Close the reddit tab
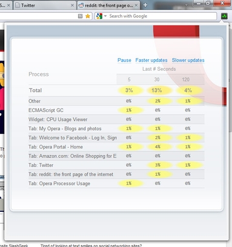 tap(136, 5)
